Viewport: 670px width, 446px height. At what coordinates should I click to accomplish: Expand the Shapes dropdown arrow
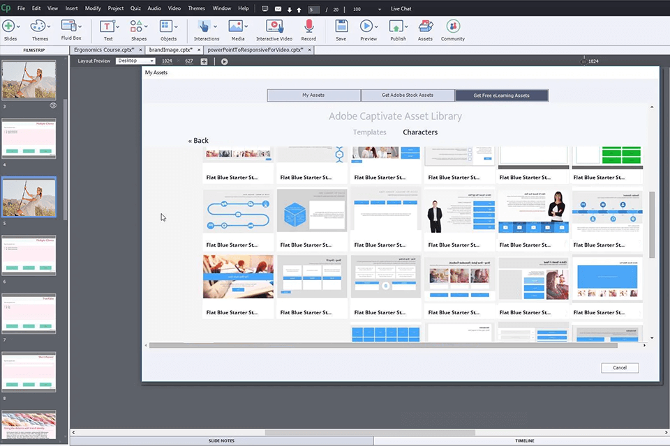146,26
